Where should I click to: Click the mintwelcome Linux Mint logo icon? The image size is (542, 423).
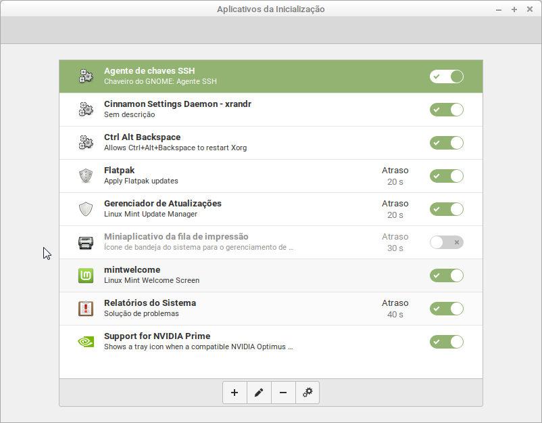(x=86, y=275)
